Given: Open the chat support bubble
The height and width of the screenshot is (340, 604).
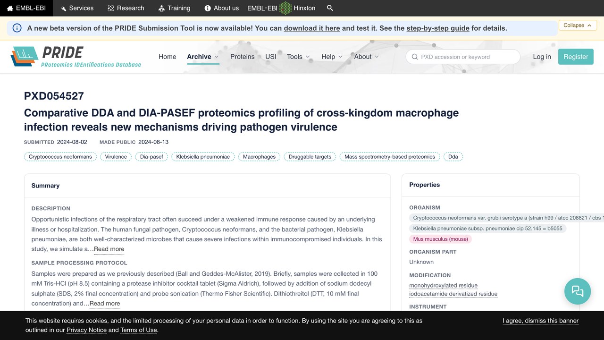Looking at the screenshot, I should click(x=578, y=291).
